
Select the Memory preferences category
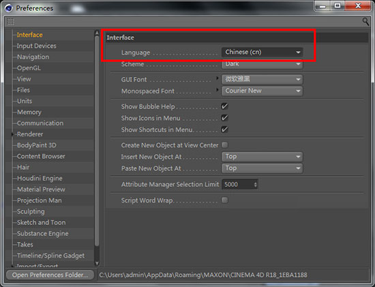[x=29, y=112]
